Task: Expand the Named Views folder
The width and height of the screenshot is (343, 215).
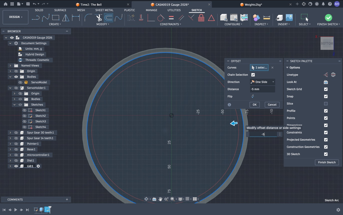Action: 10,66
